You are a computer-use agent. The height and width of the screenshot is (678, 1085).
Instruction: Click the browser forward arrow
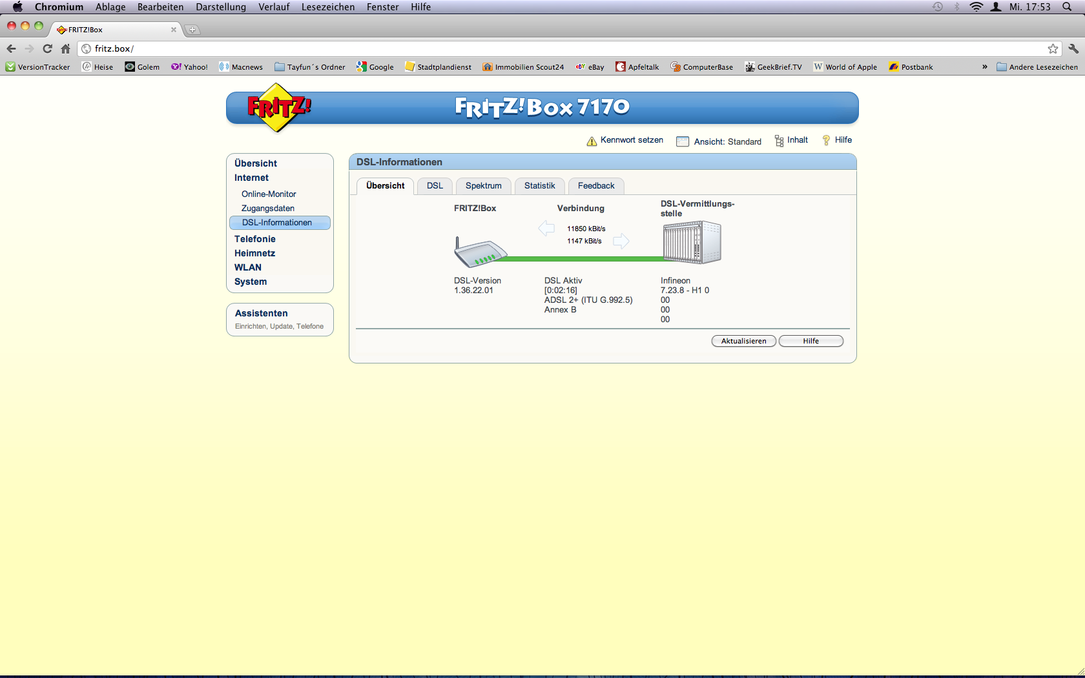(x=29, y=48)
